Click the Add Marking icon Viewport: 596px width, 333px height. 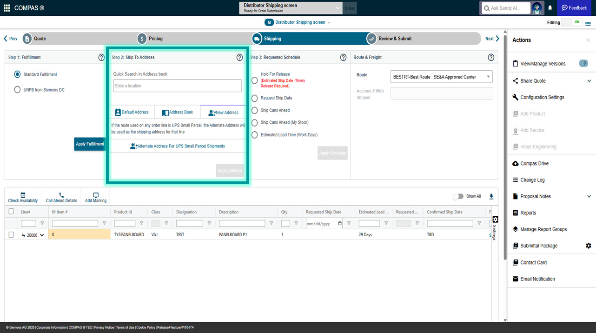pos(96,195)
